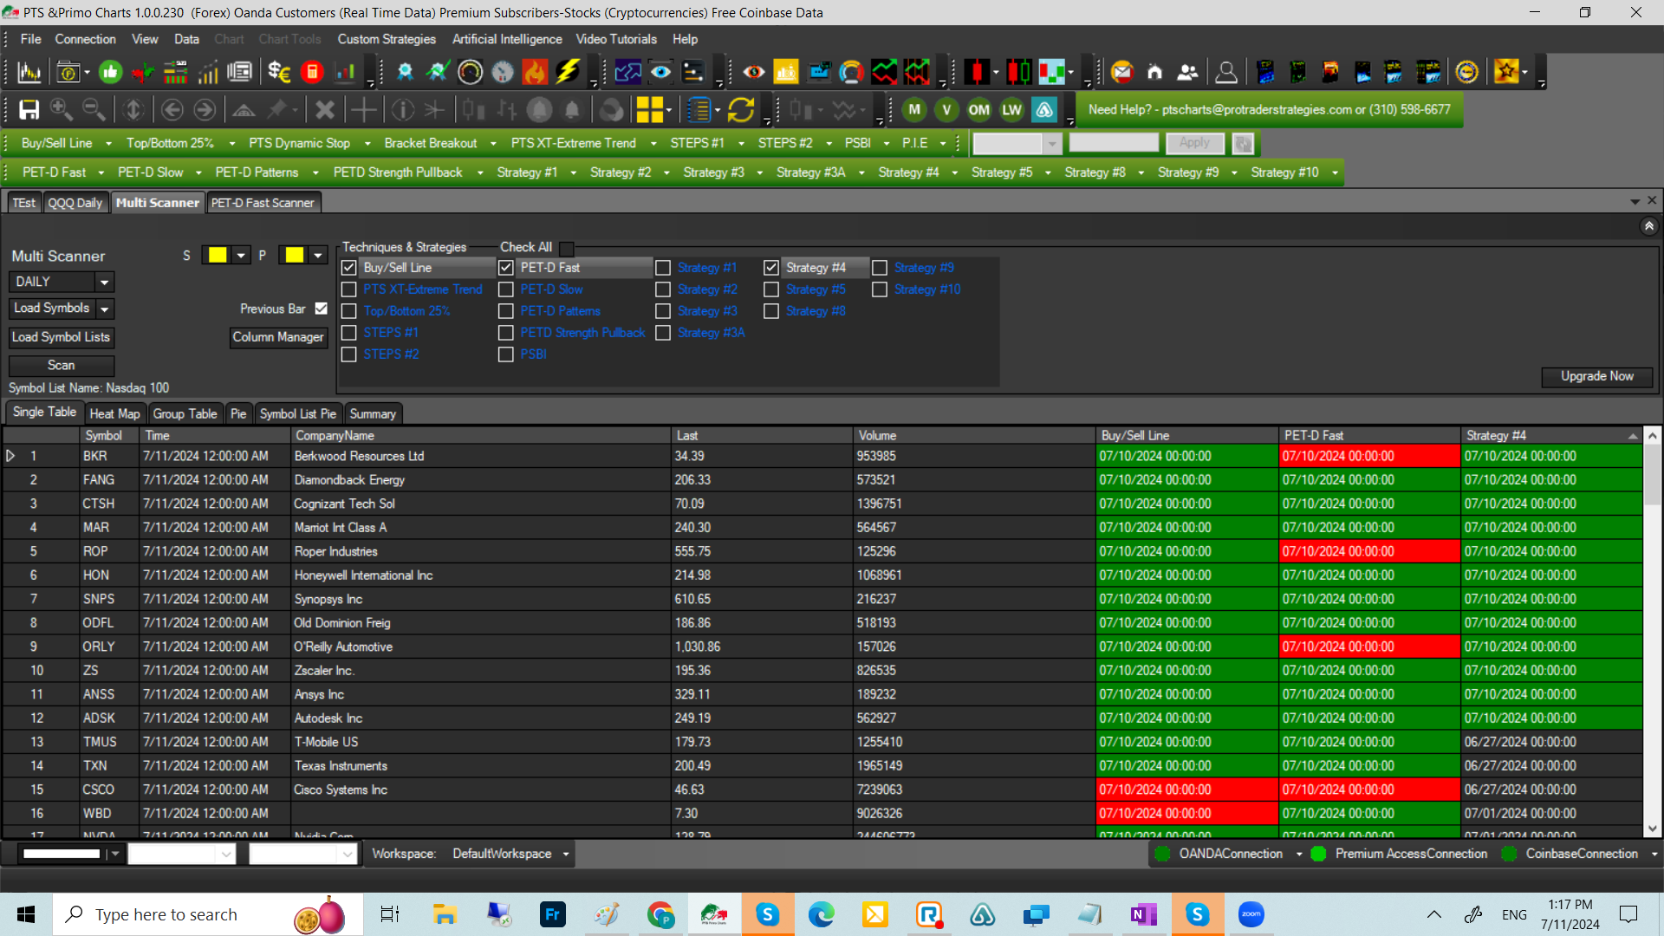
Task: Click the Upgrade Now button
Action: click(1597, 376)
